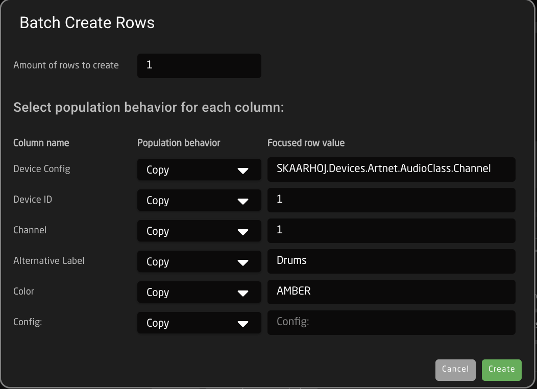Screen dimensions: 537x389
Task: Click the empty Config: value field
Action: click(391, 323)
